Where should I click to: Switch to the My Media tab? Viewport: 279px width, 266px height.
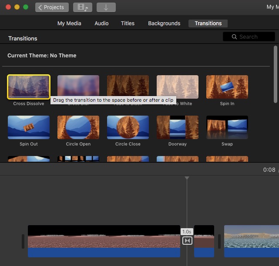tap(69, 23)
